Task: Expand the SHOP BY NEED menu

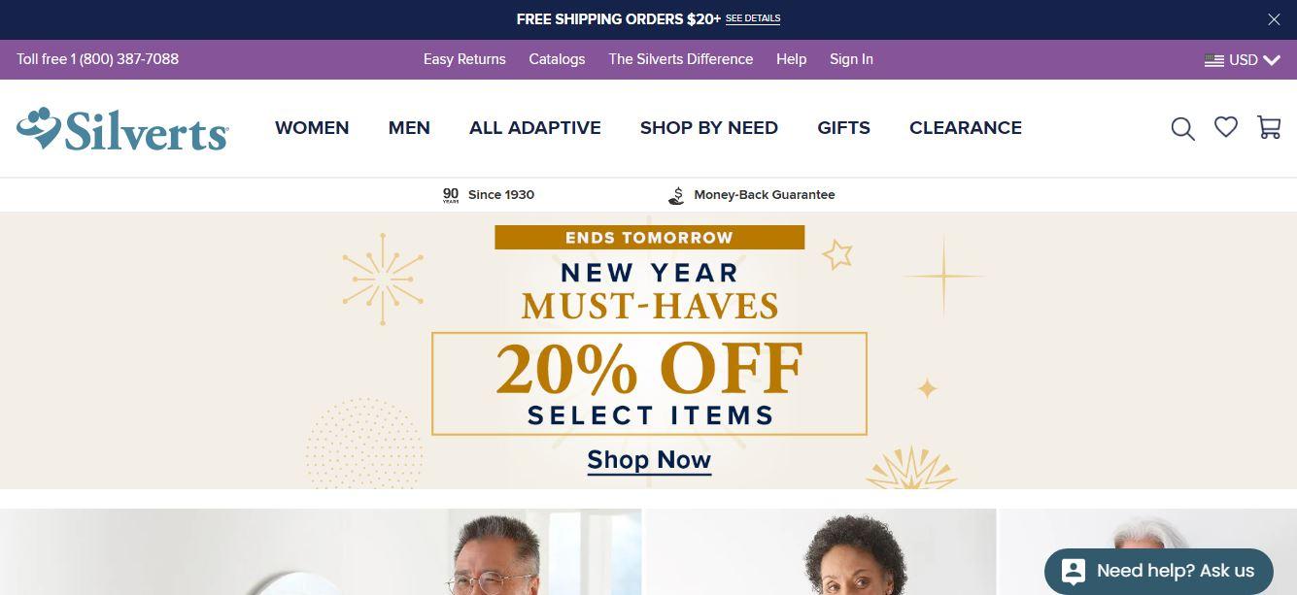Action: coord(709,128)
